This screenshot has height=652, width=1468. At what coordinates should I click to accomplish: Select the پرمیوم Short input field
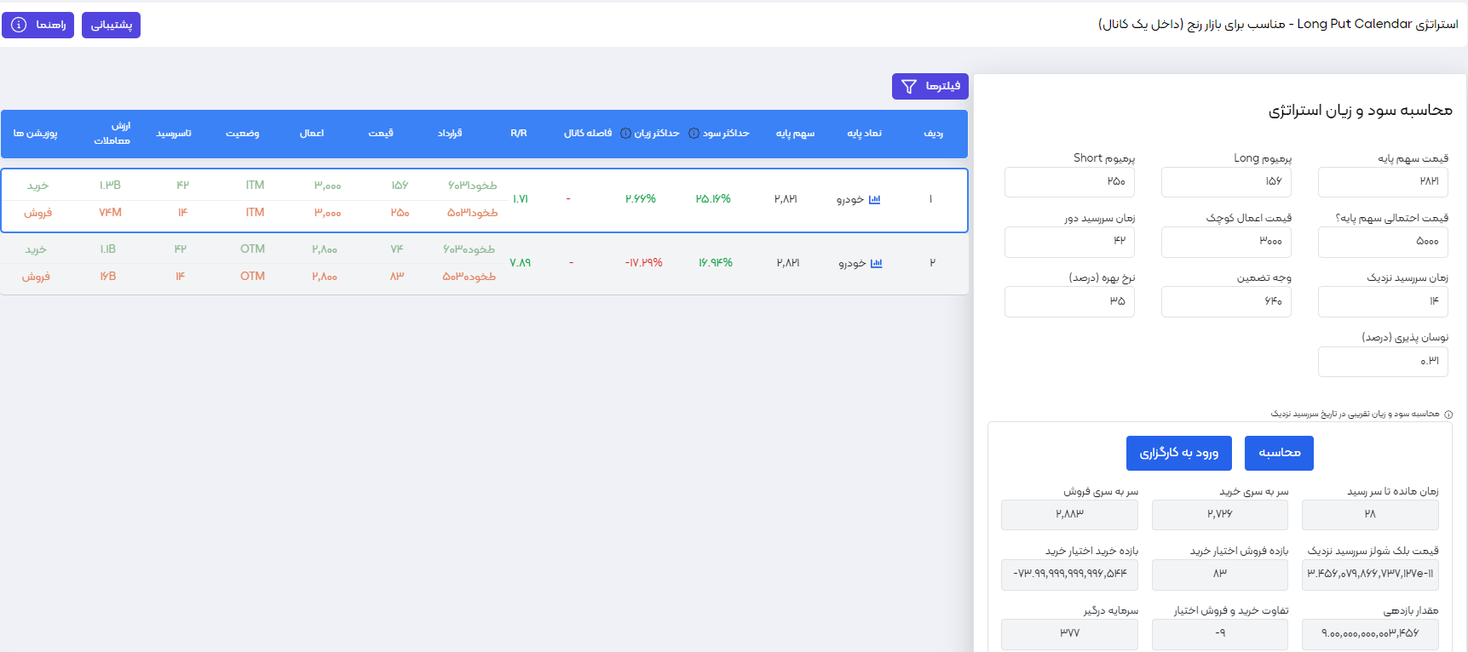(1068, 182)
